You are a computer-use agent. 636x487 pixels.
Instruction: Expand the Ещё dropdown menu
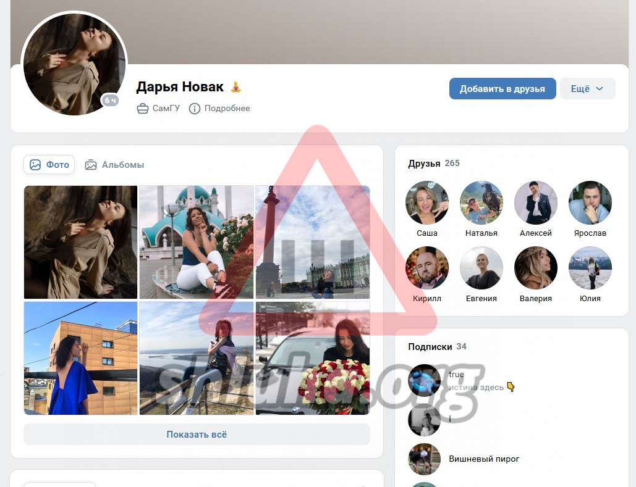tap(587, 89)
